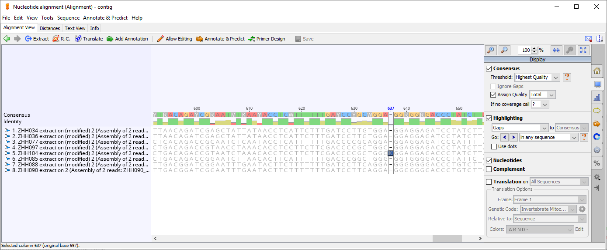Click the gray forward arrow icon
This screenshot has width=607, height=250.
click(x=17, y=39)
